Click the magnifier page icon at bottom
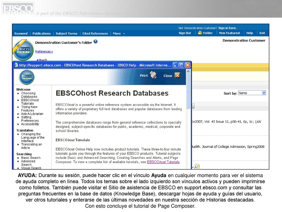 pos(197,166)
